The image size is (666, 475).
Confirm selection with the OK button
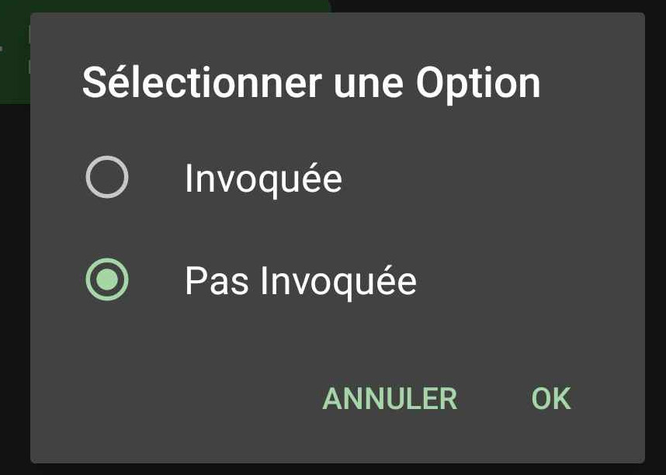click(551, 399)
